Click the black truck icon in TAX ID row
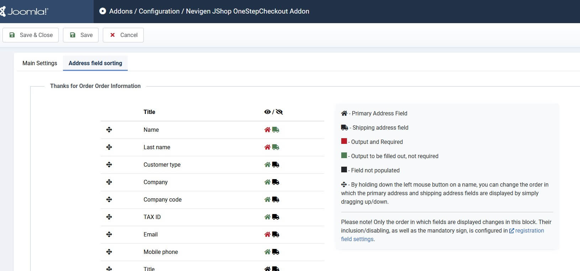This screenshot has height=271, width=580. 276,217
